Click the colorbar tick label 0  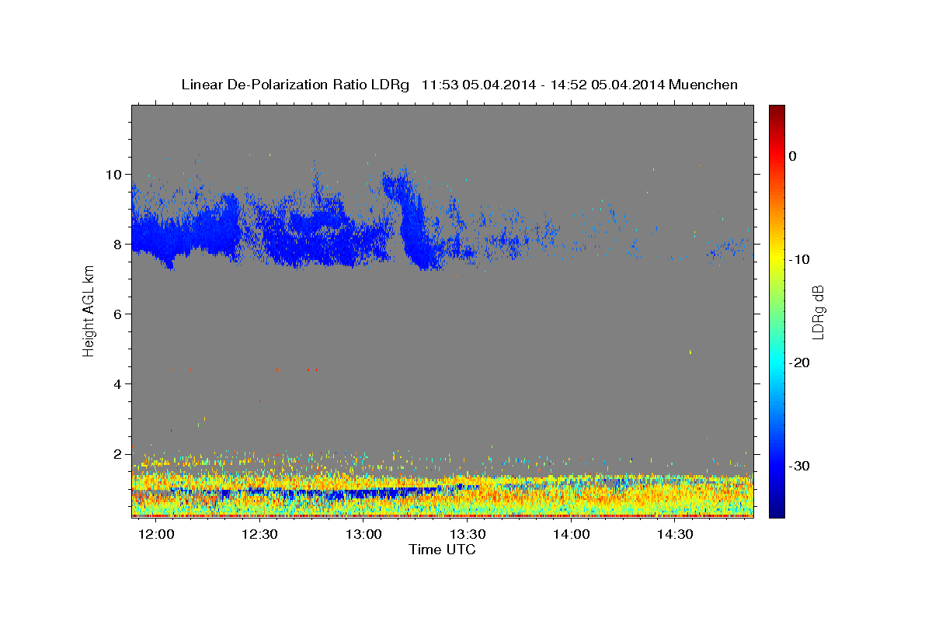click(792, 156)
